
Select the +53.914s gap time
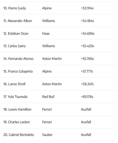tap(87, 8)
